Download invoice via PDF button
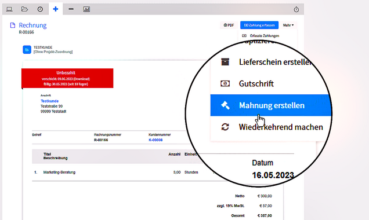 229,25
